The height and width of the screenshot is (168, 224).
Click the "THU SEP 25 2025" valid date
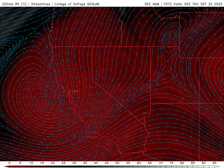coord(207,4)
